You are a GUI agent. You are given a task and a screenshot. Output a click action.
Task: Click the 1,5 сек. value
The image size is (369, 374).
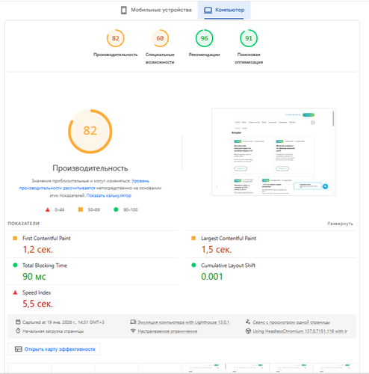point(217,250)
